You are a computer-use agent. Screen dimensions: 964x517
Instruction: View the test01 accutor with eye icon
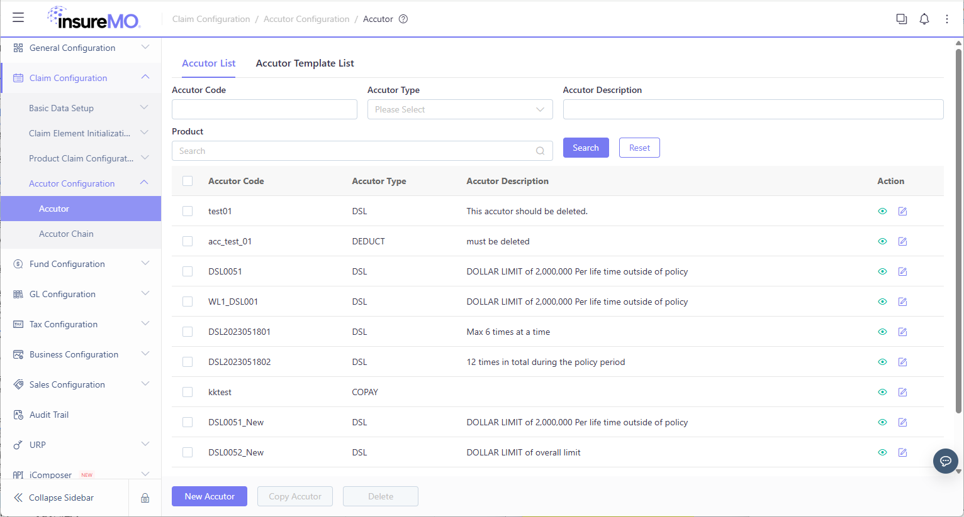tap(882, 211)
